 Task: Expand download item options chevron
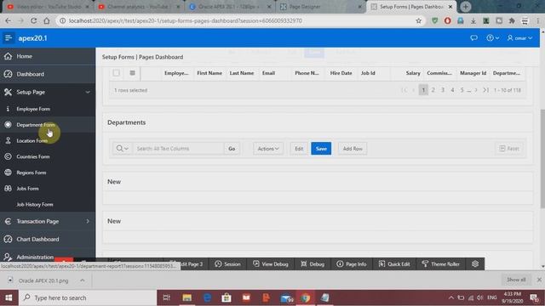click(x=83, y=280)
